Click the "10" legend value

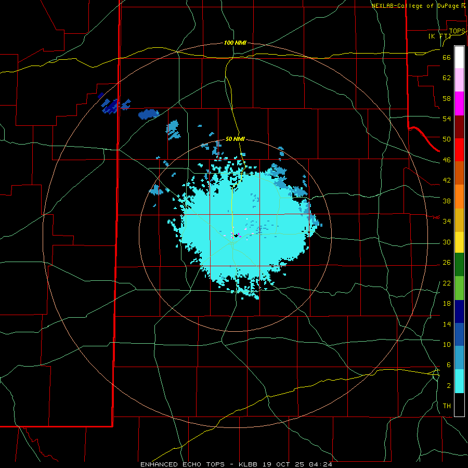[x=447, y=344]
